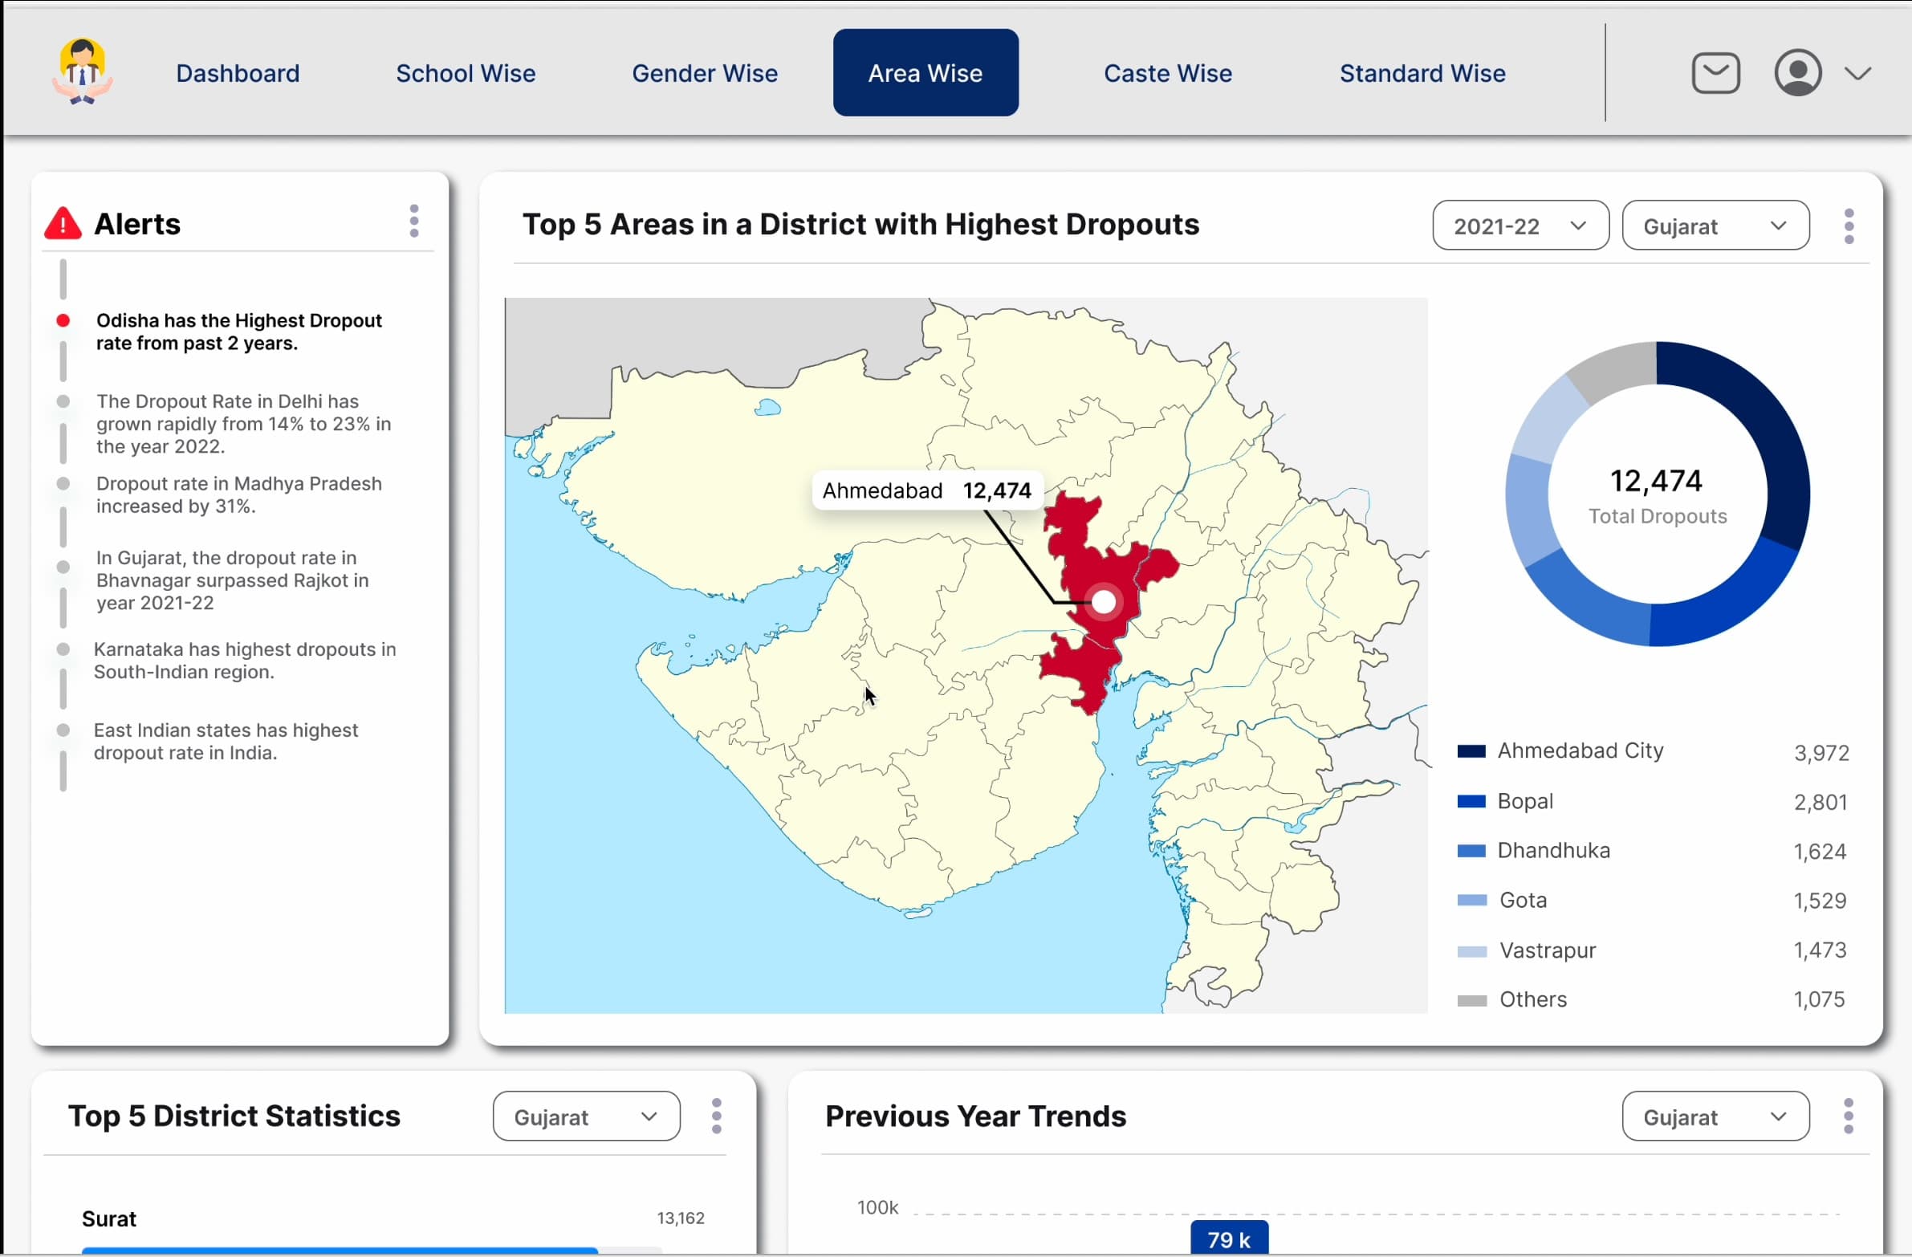This screenshot has width=1912, height=1257.
Task: Select the Madhya Pradesh increased alert
Action: [x=238, y=494]
